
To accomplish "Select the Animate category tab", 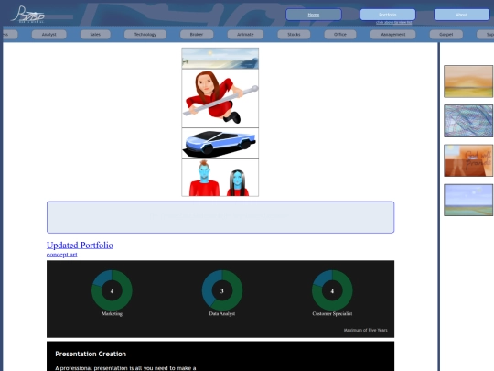I will pyautogui.click(x=245, y=35).
